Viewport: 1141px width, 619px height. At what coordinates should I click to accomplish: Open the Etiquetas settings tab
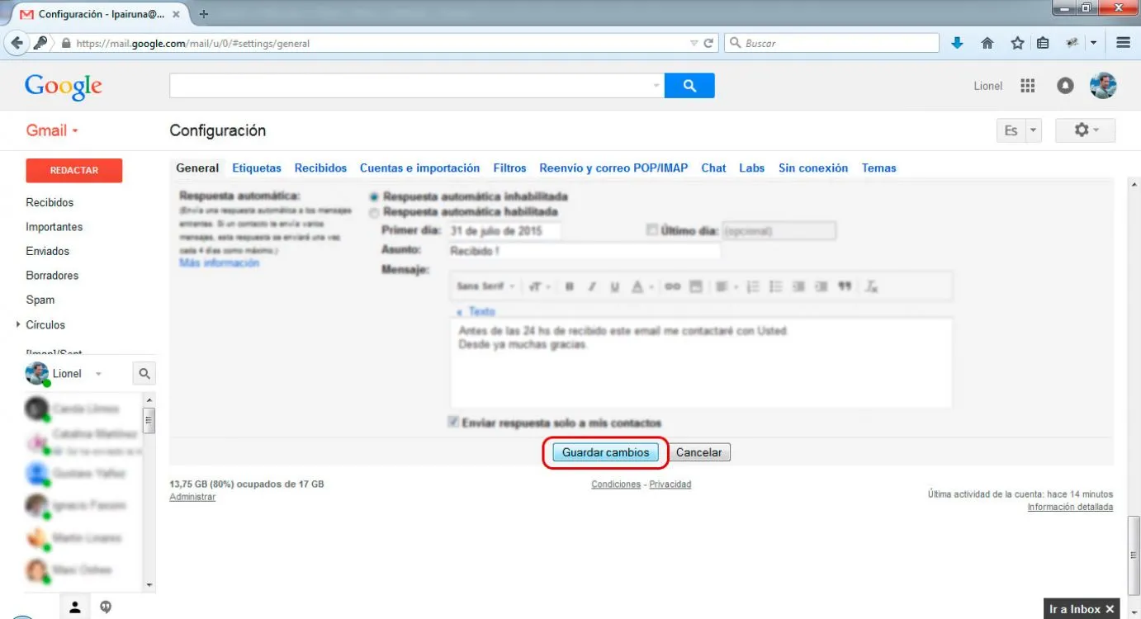click(257, 168)
